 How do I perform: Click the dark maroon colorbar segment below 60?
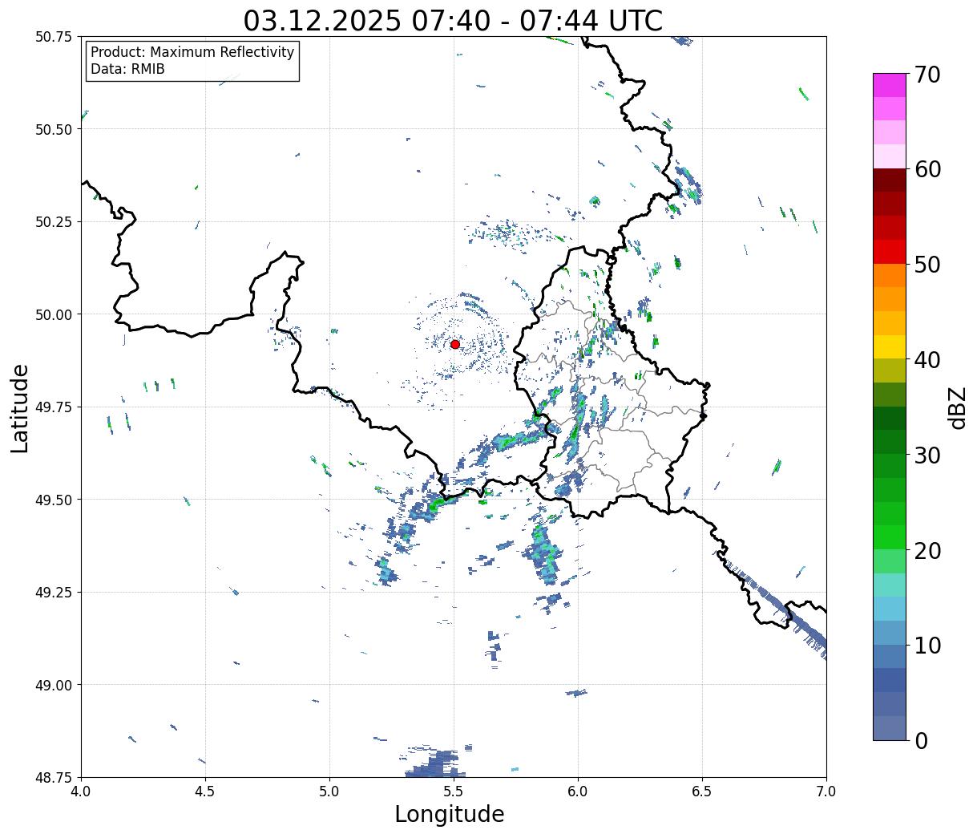pos(890,180)
